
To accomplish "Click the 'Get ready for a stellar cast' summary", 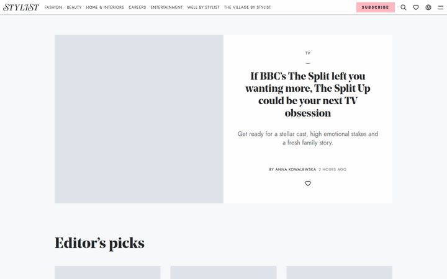I will pos(308,138).
